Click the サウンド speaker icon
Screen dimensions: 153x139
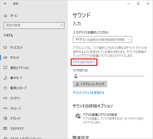pos(5,58)
